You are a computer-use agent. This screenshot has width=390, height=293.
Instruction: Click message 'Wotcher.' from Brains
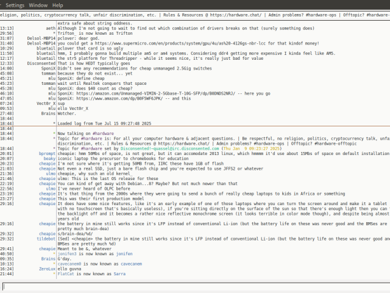67,114
